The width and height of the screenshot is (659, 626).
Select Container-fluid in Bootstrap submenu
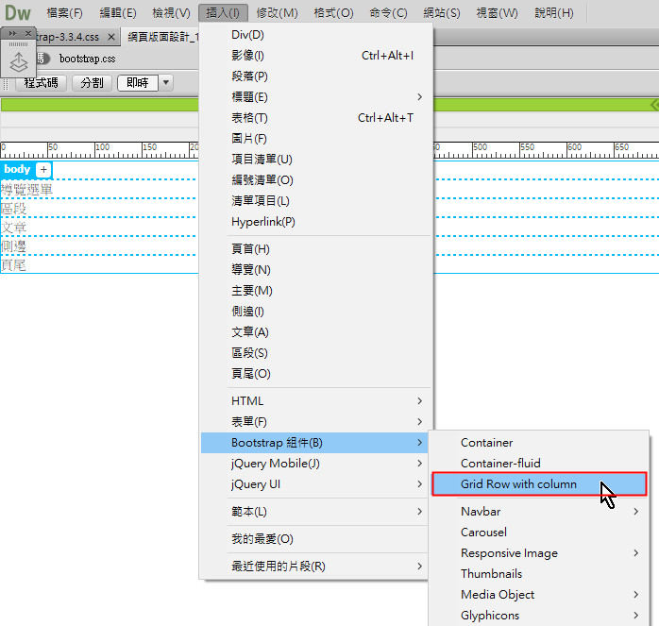[539, 464]
